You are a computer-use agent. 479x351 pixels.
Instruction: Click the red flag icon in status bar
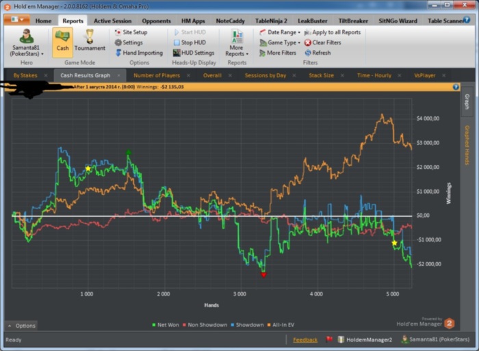(x=329, y=339)
